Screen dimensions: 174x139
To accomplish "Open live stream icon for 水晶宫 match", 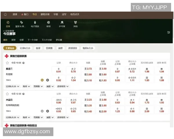I will [42, 111].
